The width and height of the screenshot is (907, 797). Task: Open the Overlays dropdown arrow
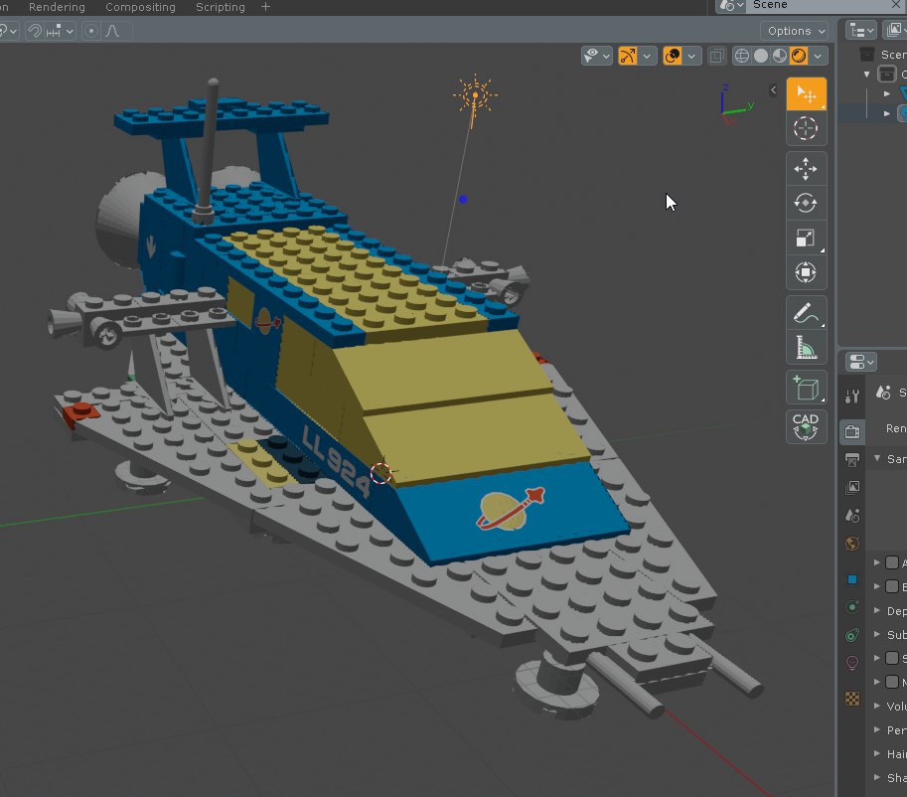691,56
